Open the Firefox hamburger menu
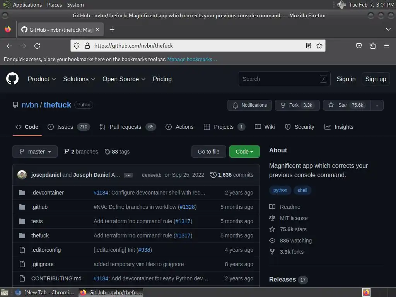The width and height of the screenshot is (396, 297). [387, 46]
